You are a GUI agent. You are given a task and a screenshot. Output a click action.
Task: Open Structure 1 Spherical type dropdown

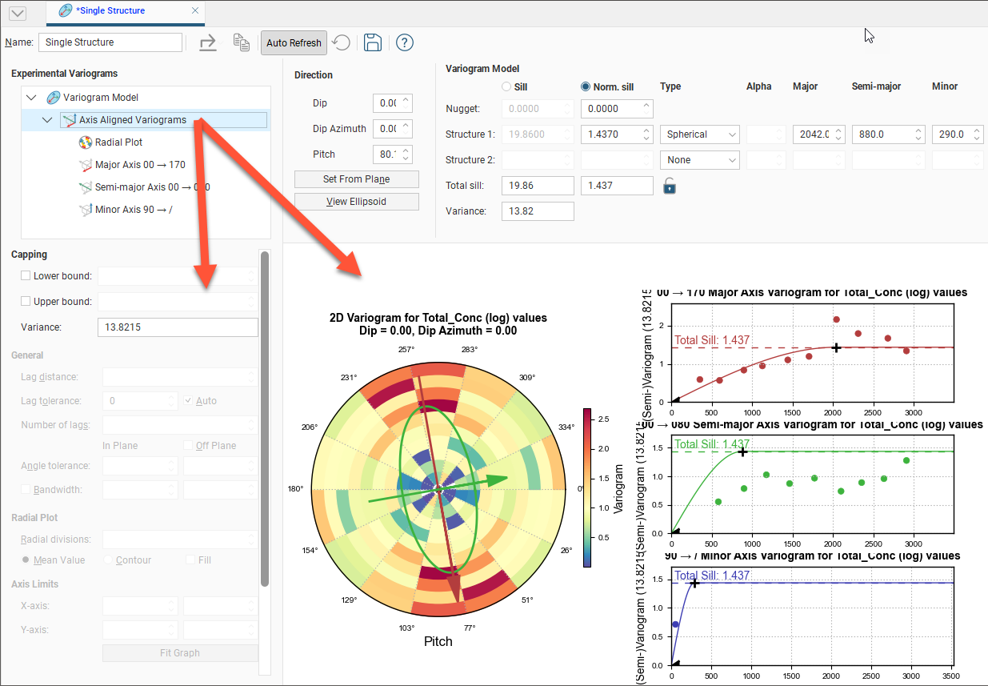point(700,134)
